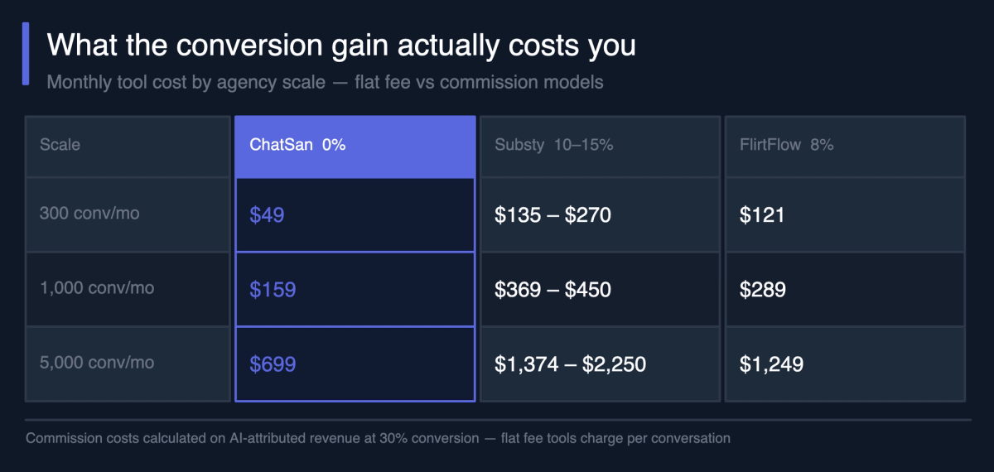Click the 300 conv/mo row label
Viewport: 994px width, 472px height.
[x=128, y=214]
